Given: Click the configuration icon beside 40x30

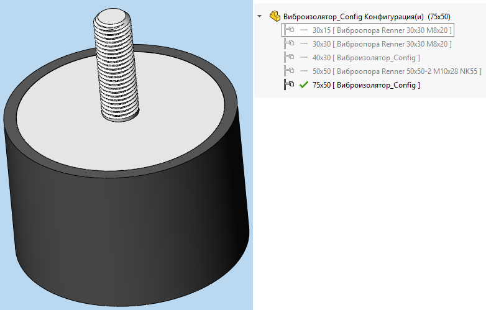Looking at the screenshot, I should point(289,58).
